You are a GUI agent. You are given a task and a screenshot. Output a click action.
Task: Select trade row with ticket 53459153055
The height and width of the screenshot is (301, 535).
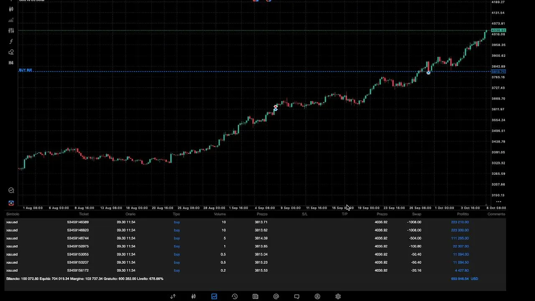[255, 254]
